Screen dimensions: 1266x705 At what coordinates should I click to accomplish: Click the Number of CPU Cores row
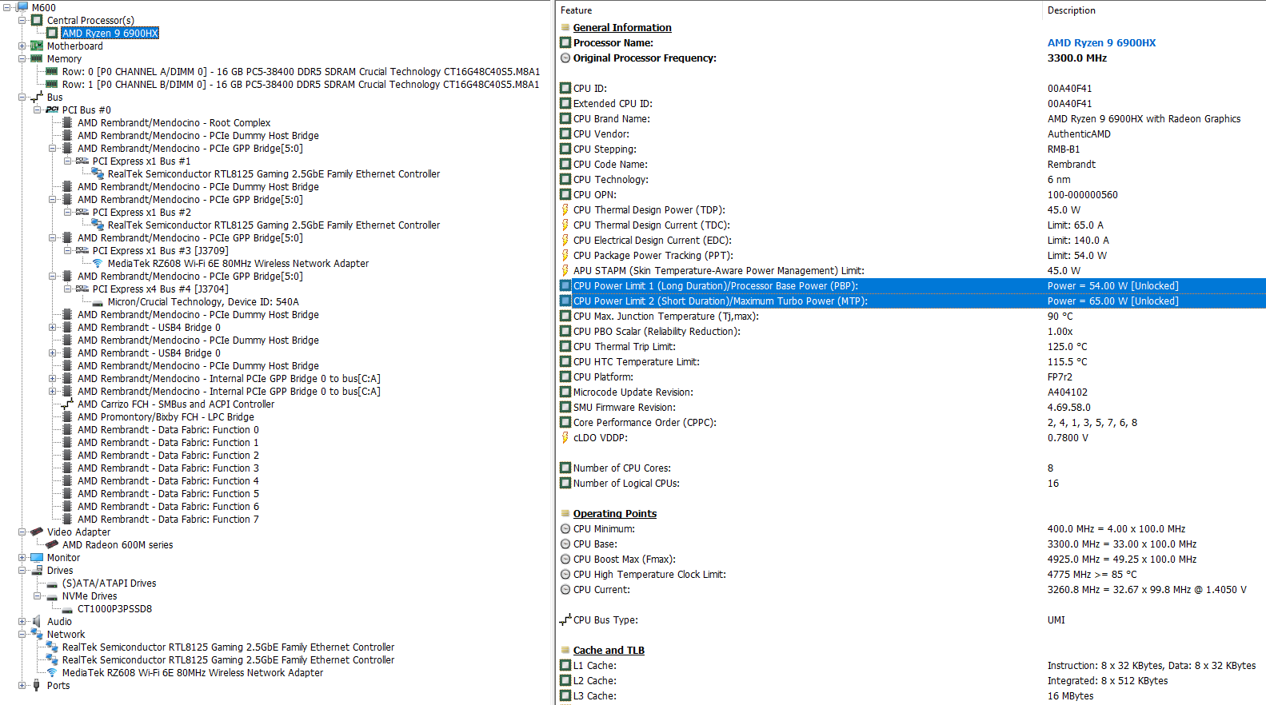pyautogui.click(x=912, y=468)
